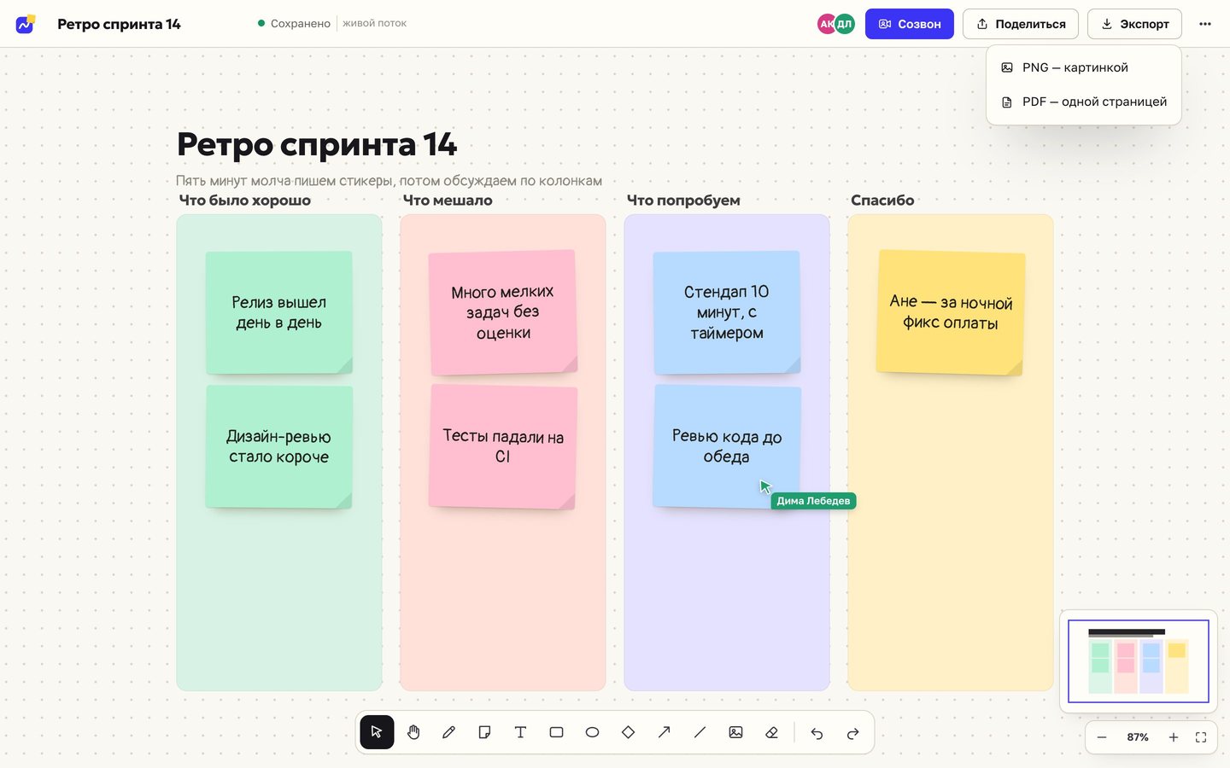This screenshot has width=1230, height=768.
Task: Undo the last action
Action: tap(817, 733)
